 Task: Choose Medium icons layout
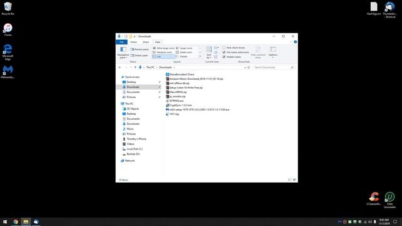point(163,52)
